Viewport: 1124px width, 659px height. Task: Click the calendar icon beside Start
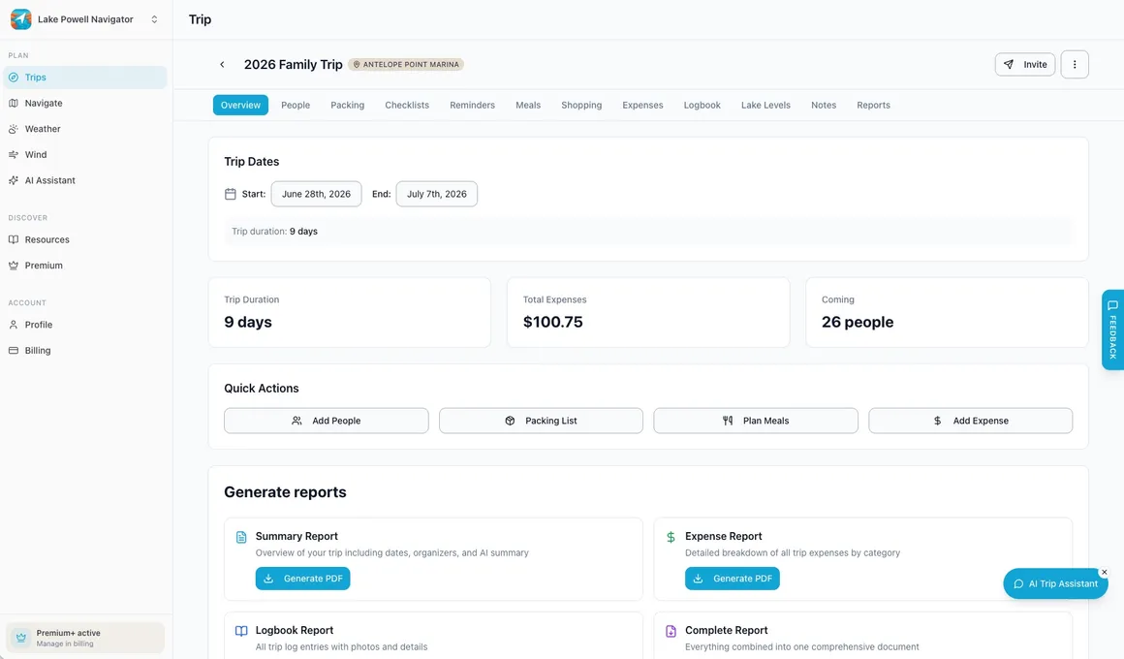point(230,194)
